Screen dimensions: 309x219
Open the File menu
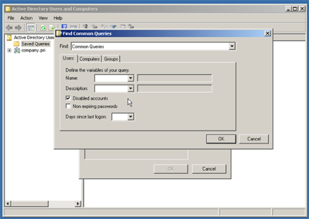[11, 18]
